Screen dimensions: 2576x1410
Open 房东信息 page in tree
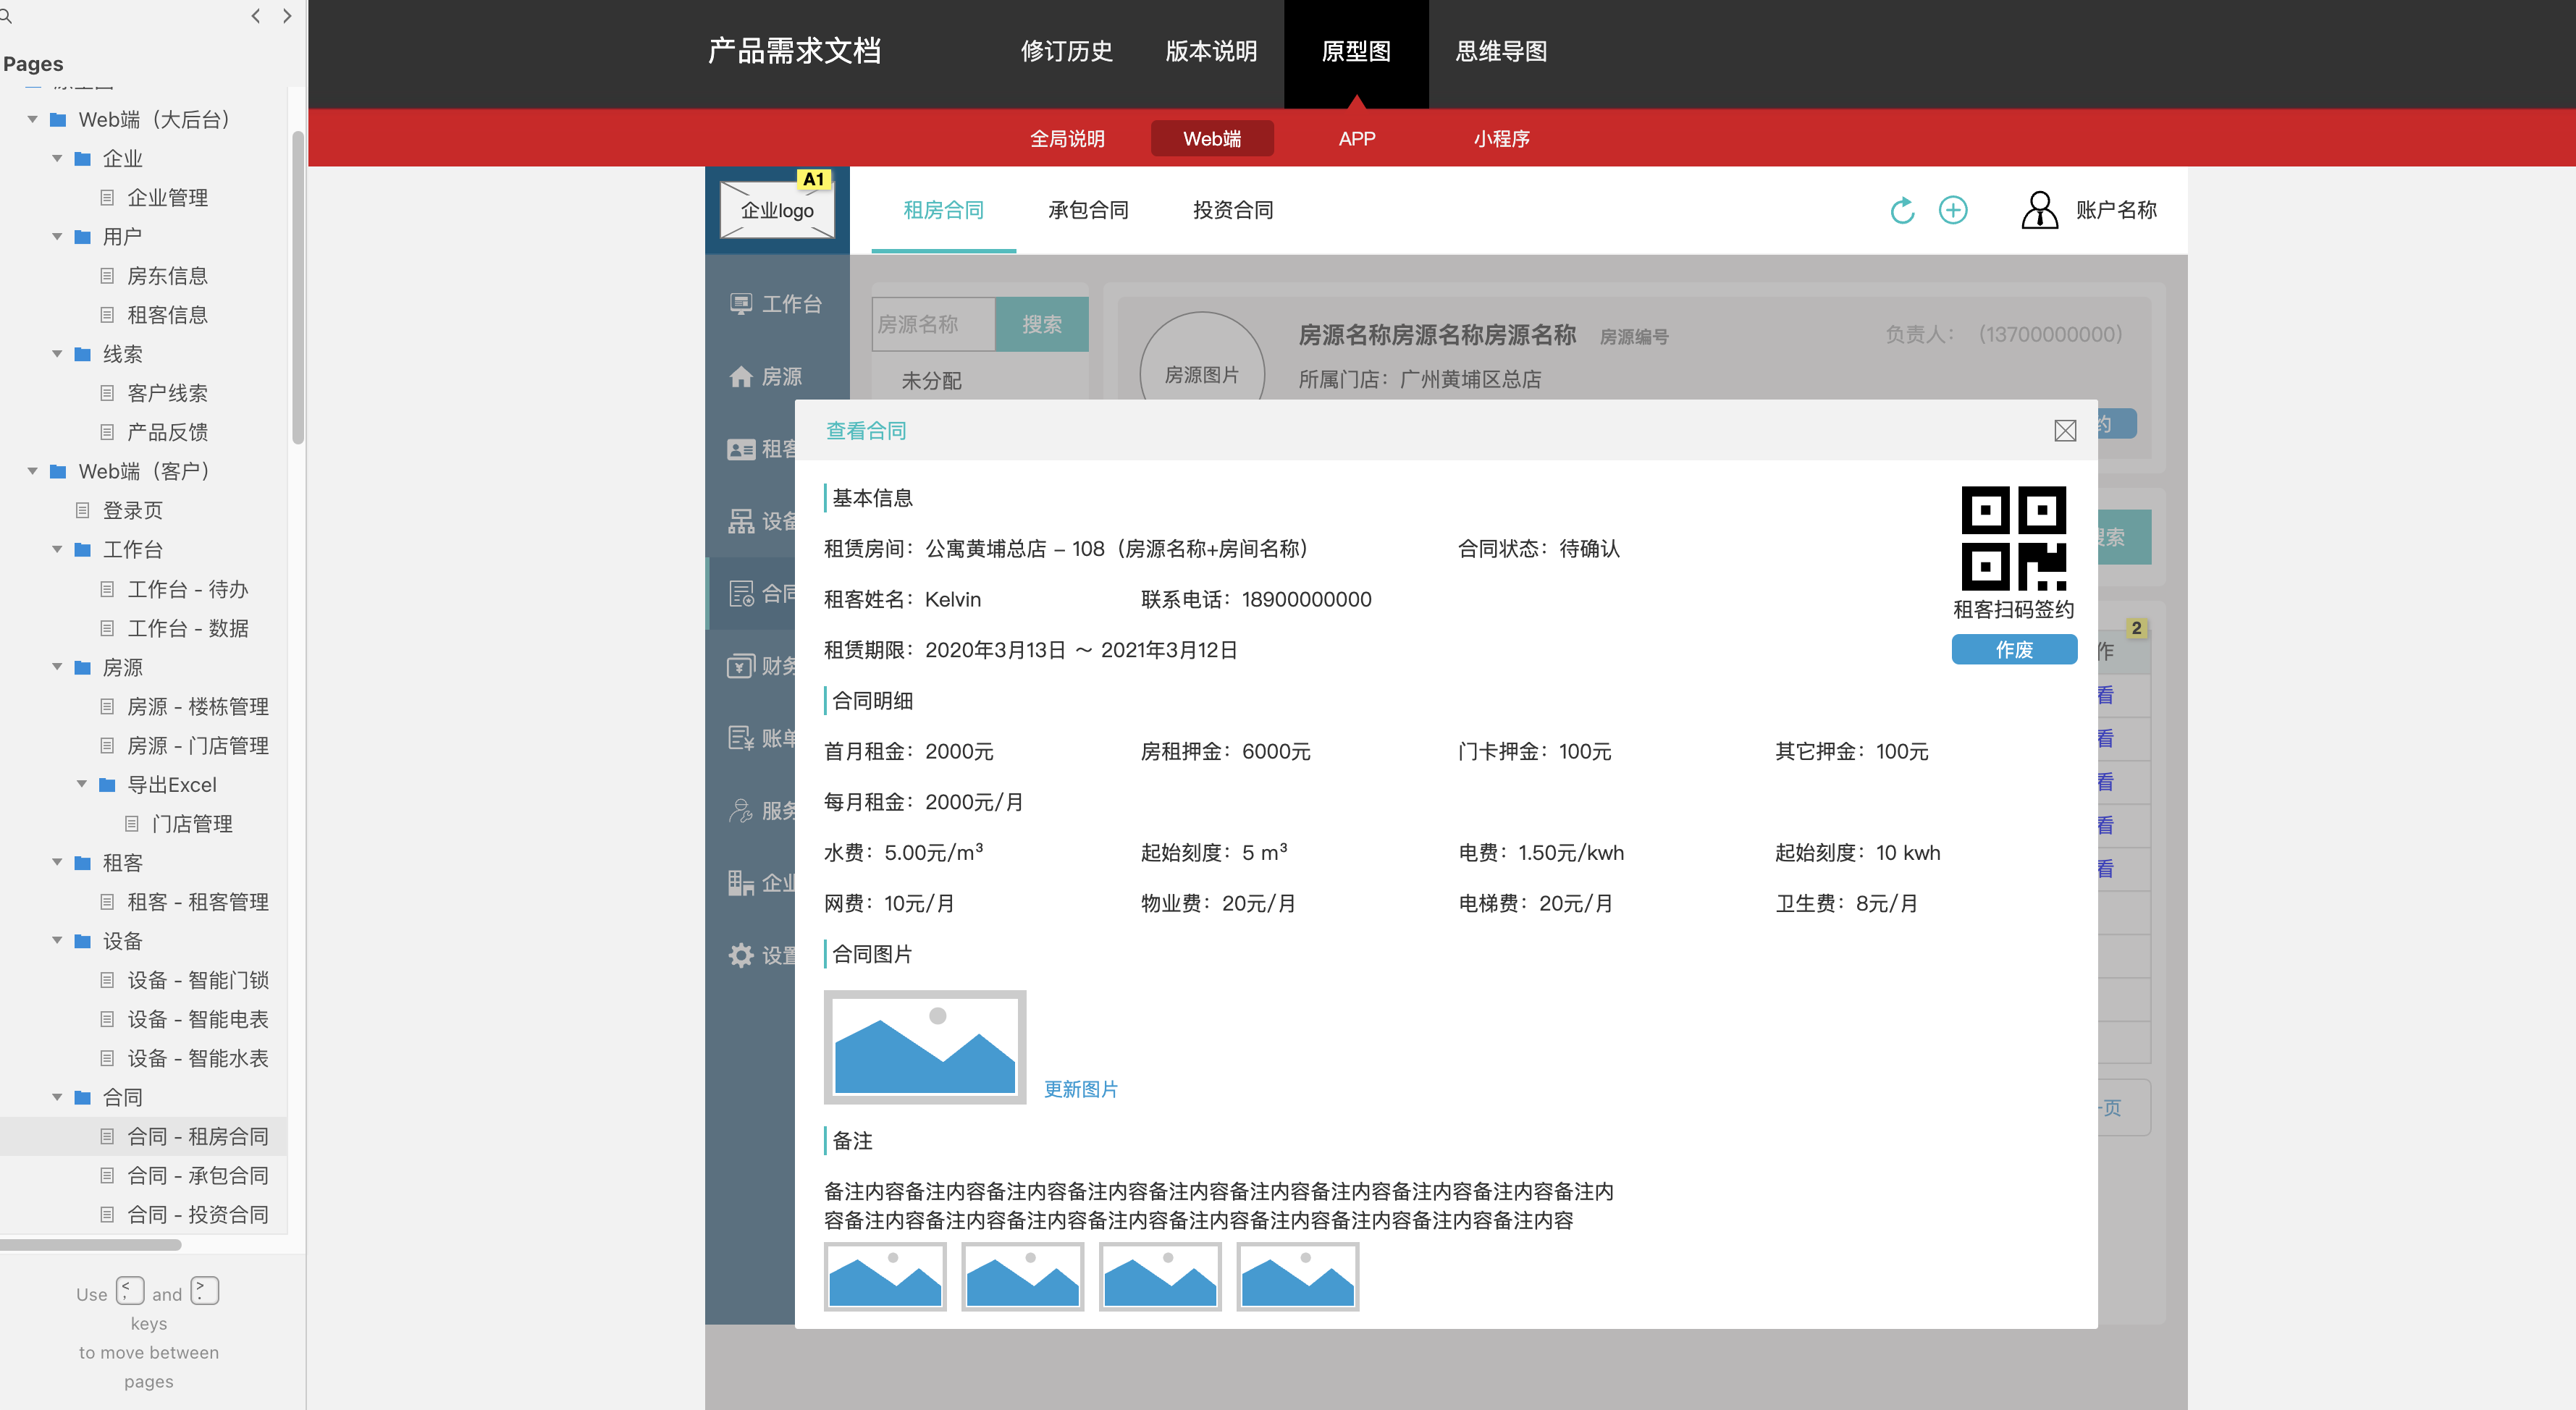coord(167,276)
